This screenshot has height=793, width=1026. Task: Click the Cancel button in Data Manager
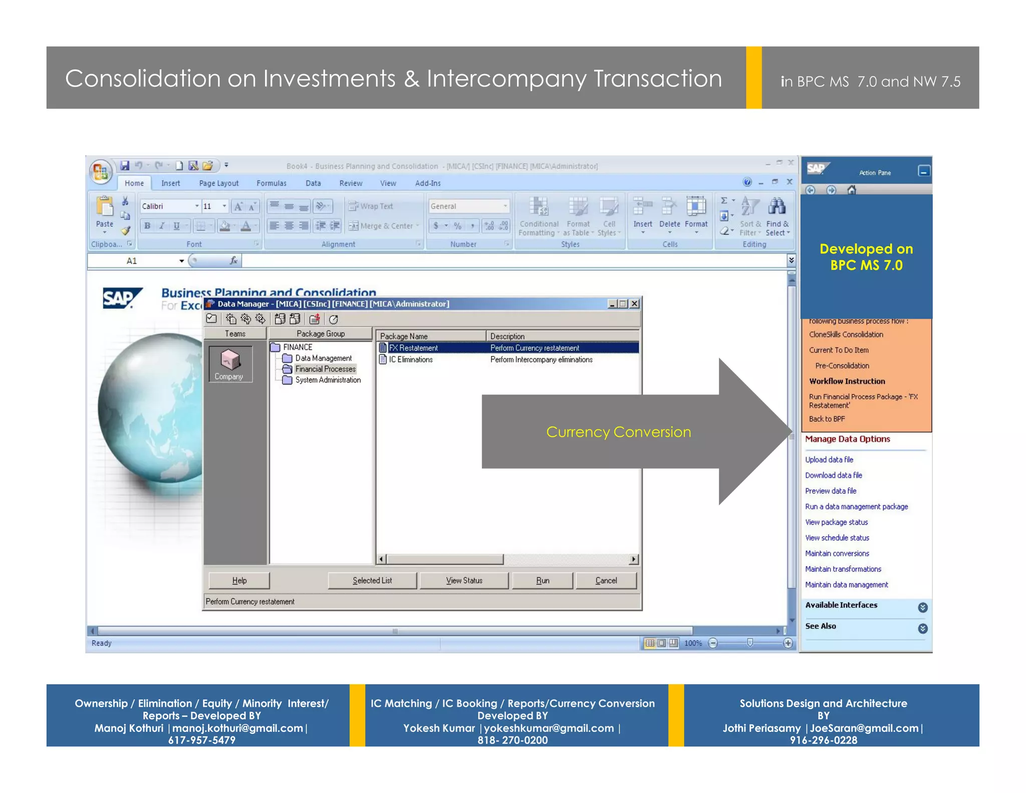click(606, 580)
